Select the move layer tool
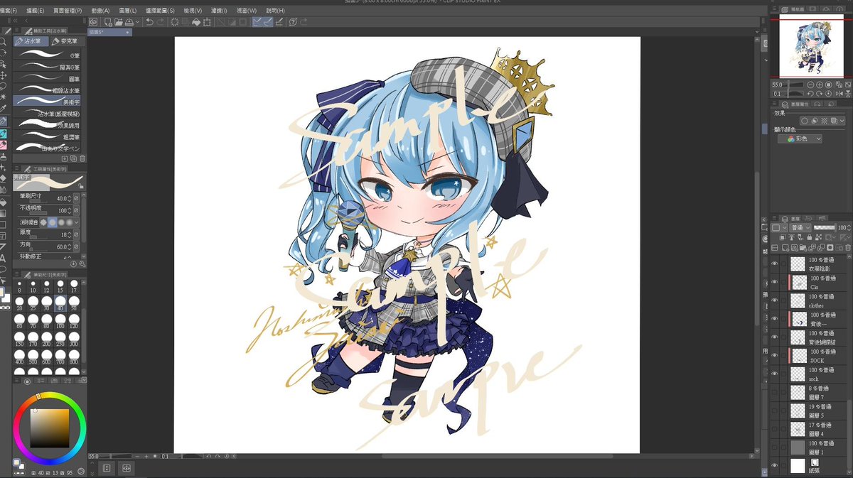This screenshot has width=853, height=478. pyautogui.click(x=4, y=75)
